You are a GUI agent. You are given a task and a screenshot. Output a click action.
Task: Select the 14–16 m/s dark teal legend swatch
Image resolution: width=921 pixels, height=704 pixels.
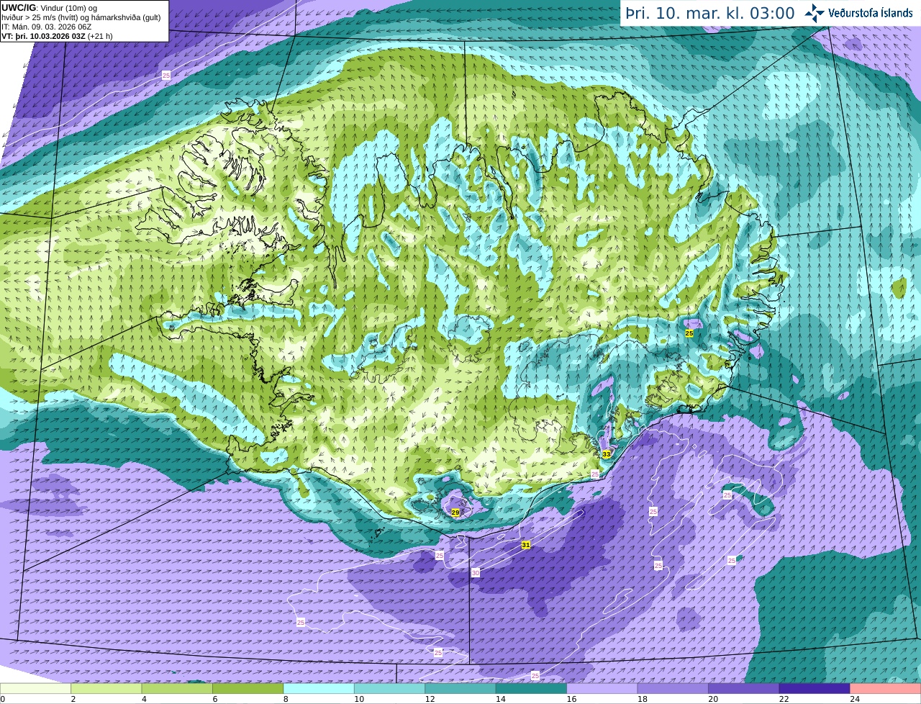[531, 688]
